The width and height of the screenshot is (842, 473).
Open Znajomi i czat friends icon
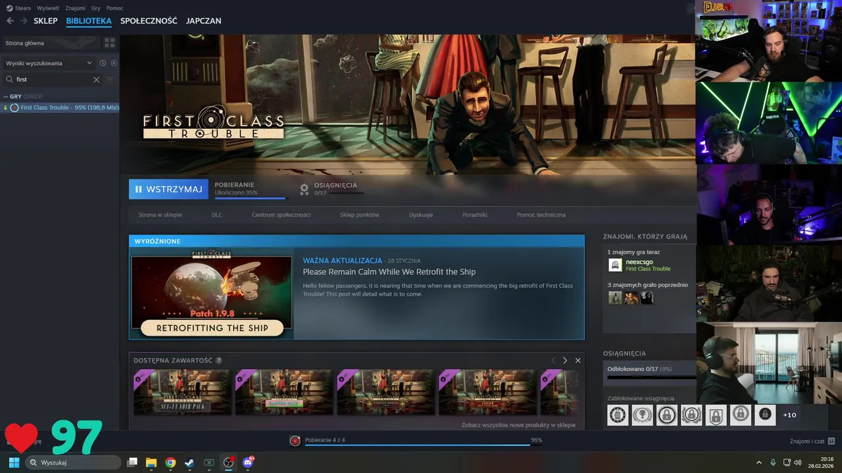(x=831, y=441)
